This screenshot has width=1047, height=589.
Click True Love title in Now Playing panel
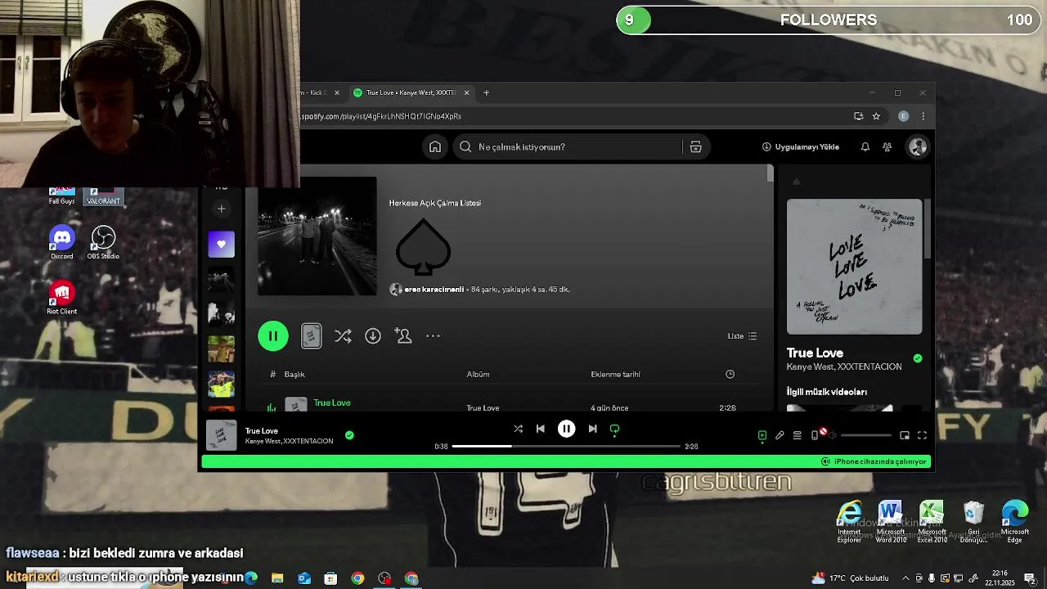tap(815, 353)
